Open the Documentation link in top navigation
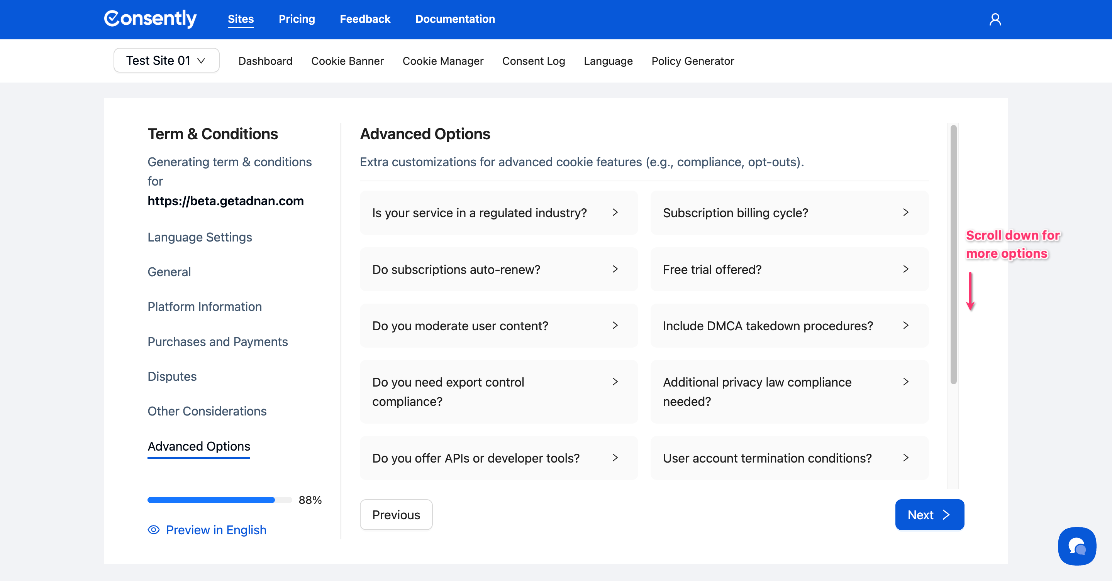Viewport: 1112px width, 581px height. click(x=455, y=19)
